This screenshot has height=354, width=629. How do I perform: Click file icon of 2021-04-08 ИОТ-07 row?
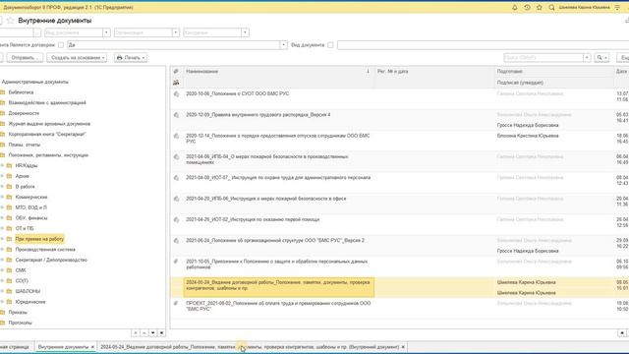click(176, 178)
